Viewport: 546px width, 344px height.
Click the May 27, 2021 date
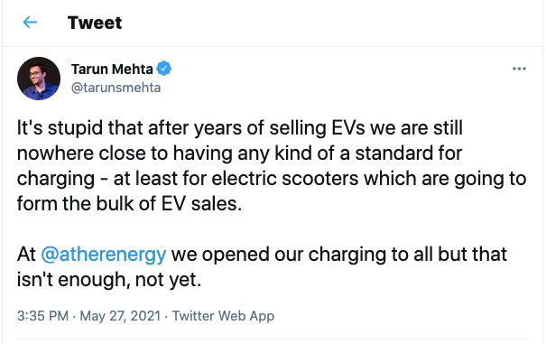pos(120,316)
